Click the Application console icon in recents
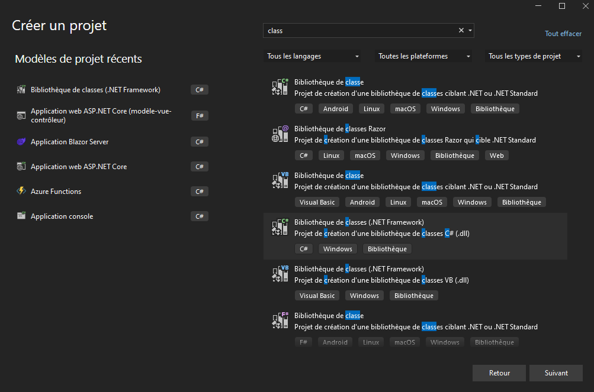 point(21,216)
